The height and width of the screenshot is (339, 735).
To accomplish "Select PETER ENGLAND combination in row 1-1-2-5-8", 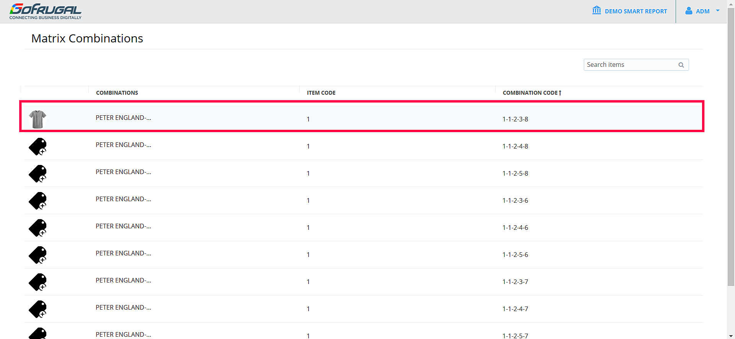I will tap(123, 172).
